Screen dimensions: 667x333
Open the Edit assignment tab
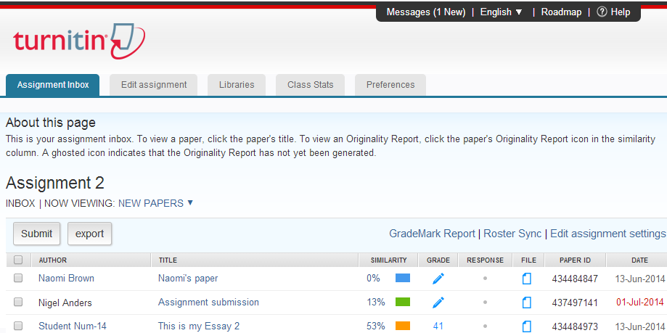154,85
